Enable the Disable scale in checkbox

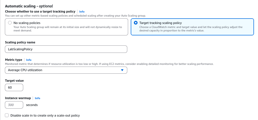click(7, 115)
